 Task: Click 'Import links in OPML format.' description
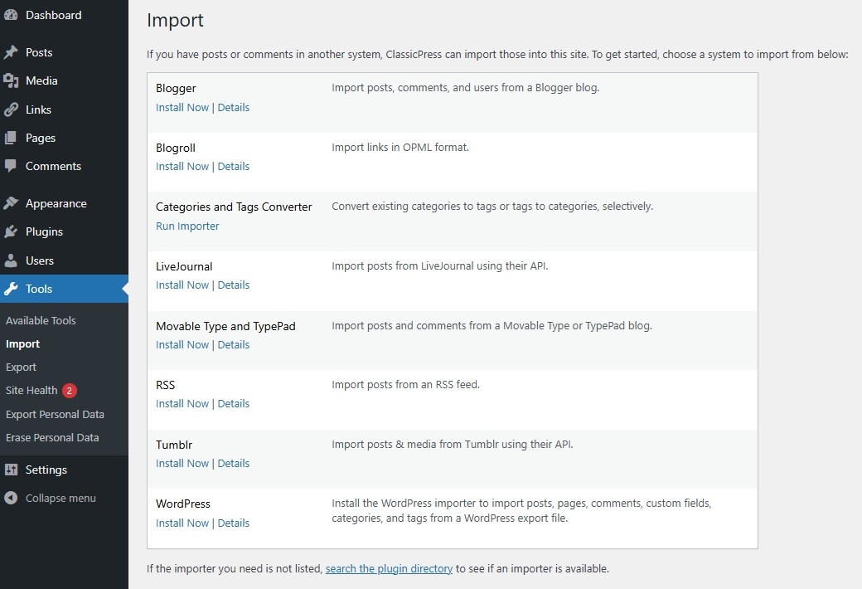tap(400, 148)
